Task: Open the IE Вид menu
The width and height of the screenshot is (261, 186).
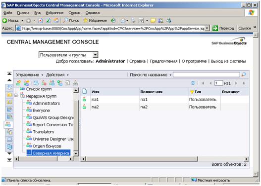Action: 38,13
